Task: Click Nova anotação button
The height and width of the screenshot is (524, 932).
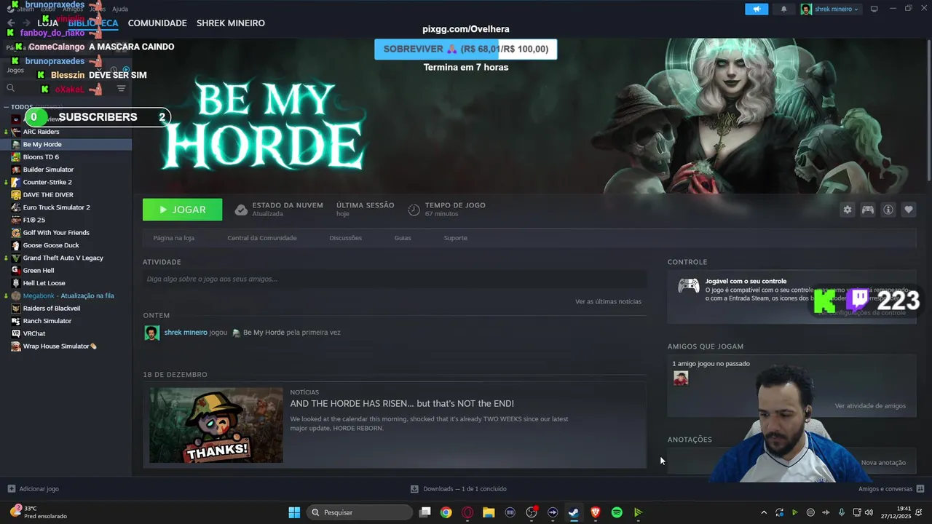Action: 883,463
